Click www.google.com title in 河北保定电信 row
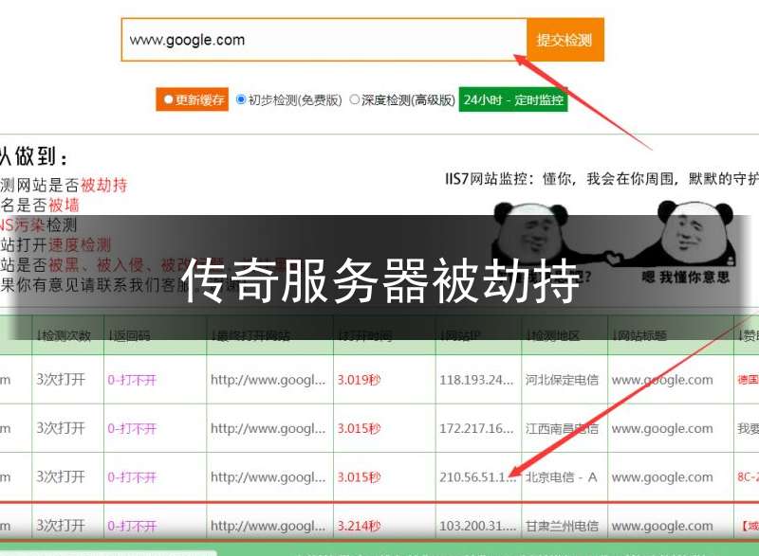 [662, 380]
